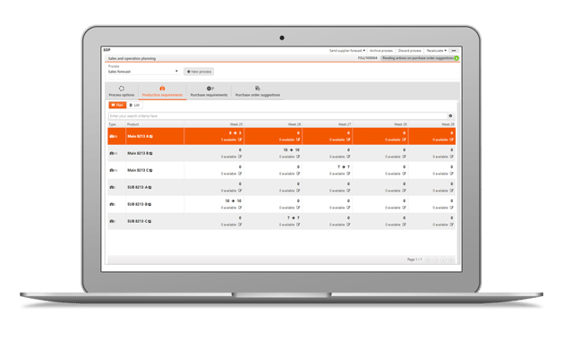
Task: Select the Plan view toggle
Action: [x=117, y=106]
